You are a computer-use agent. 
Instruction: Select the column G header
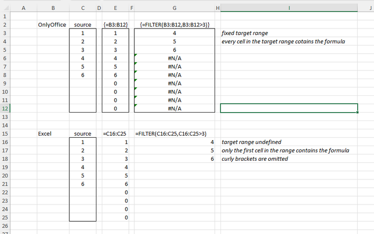[175, 7]
